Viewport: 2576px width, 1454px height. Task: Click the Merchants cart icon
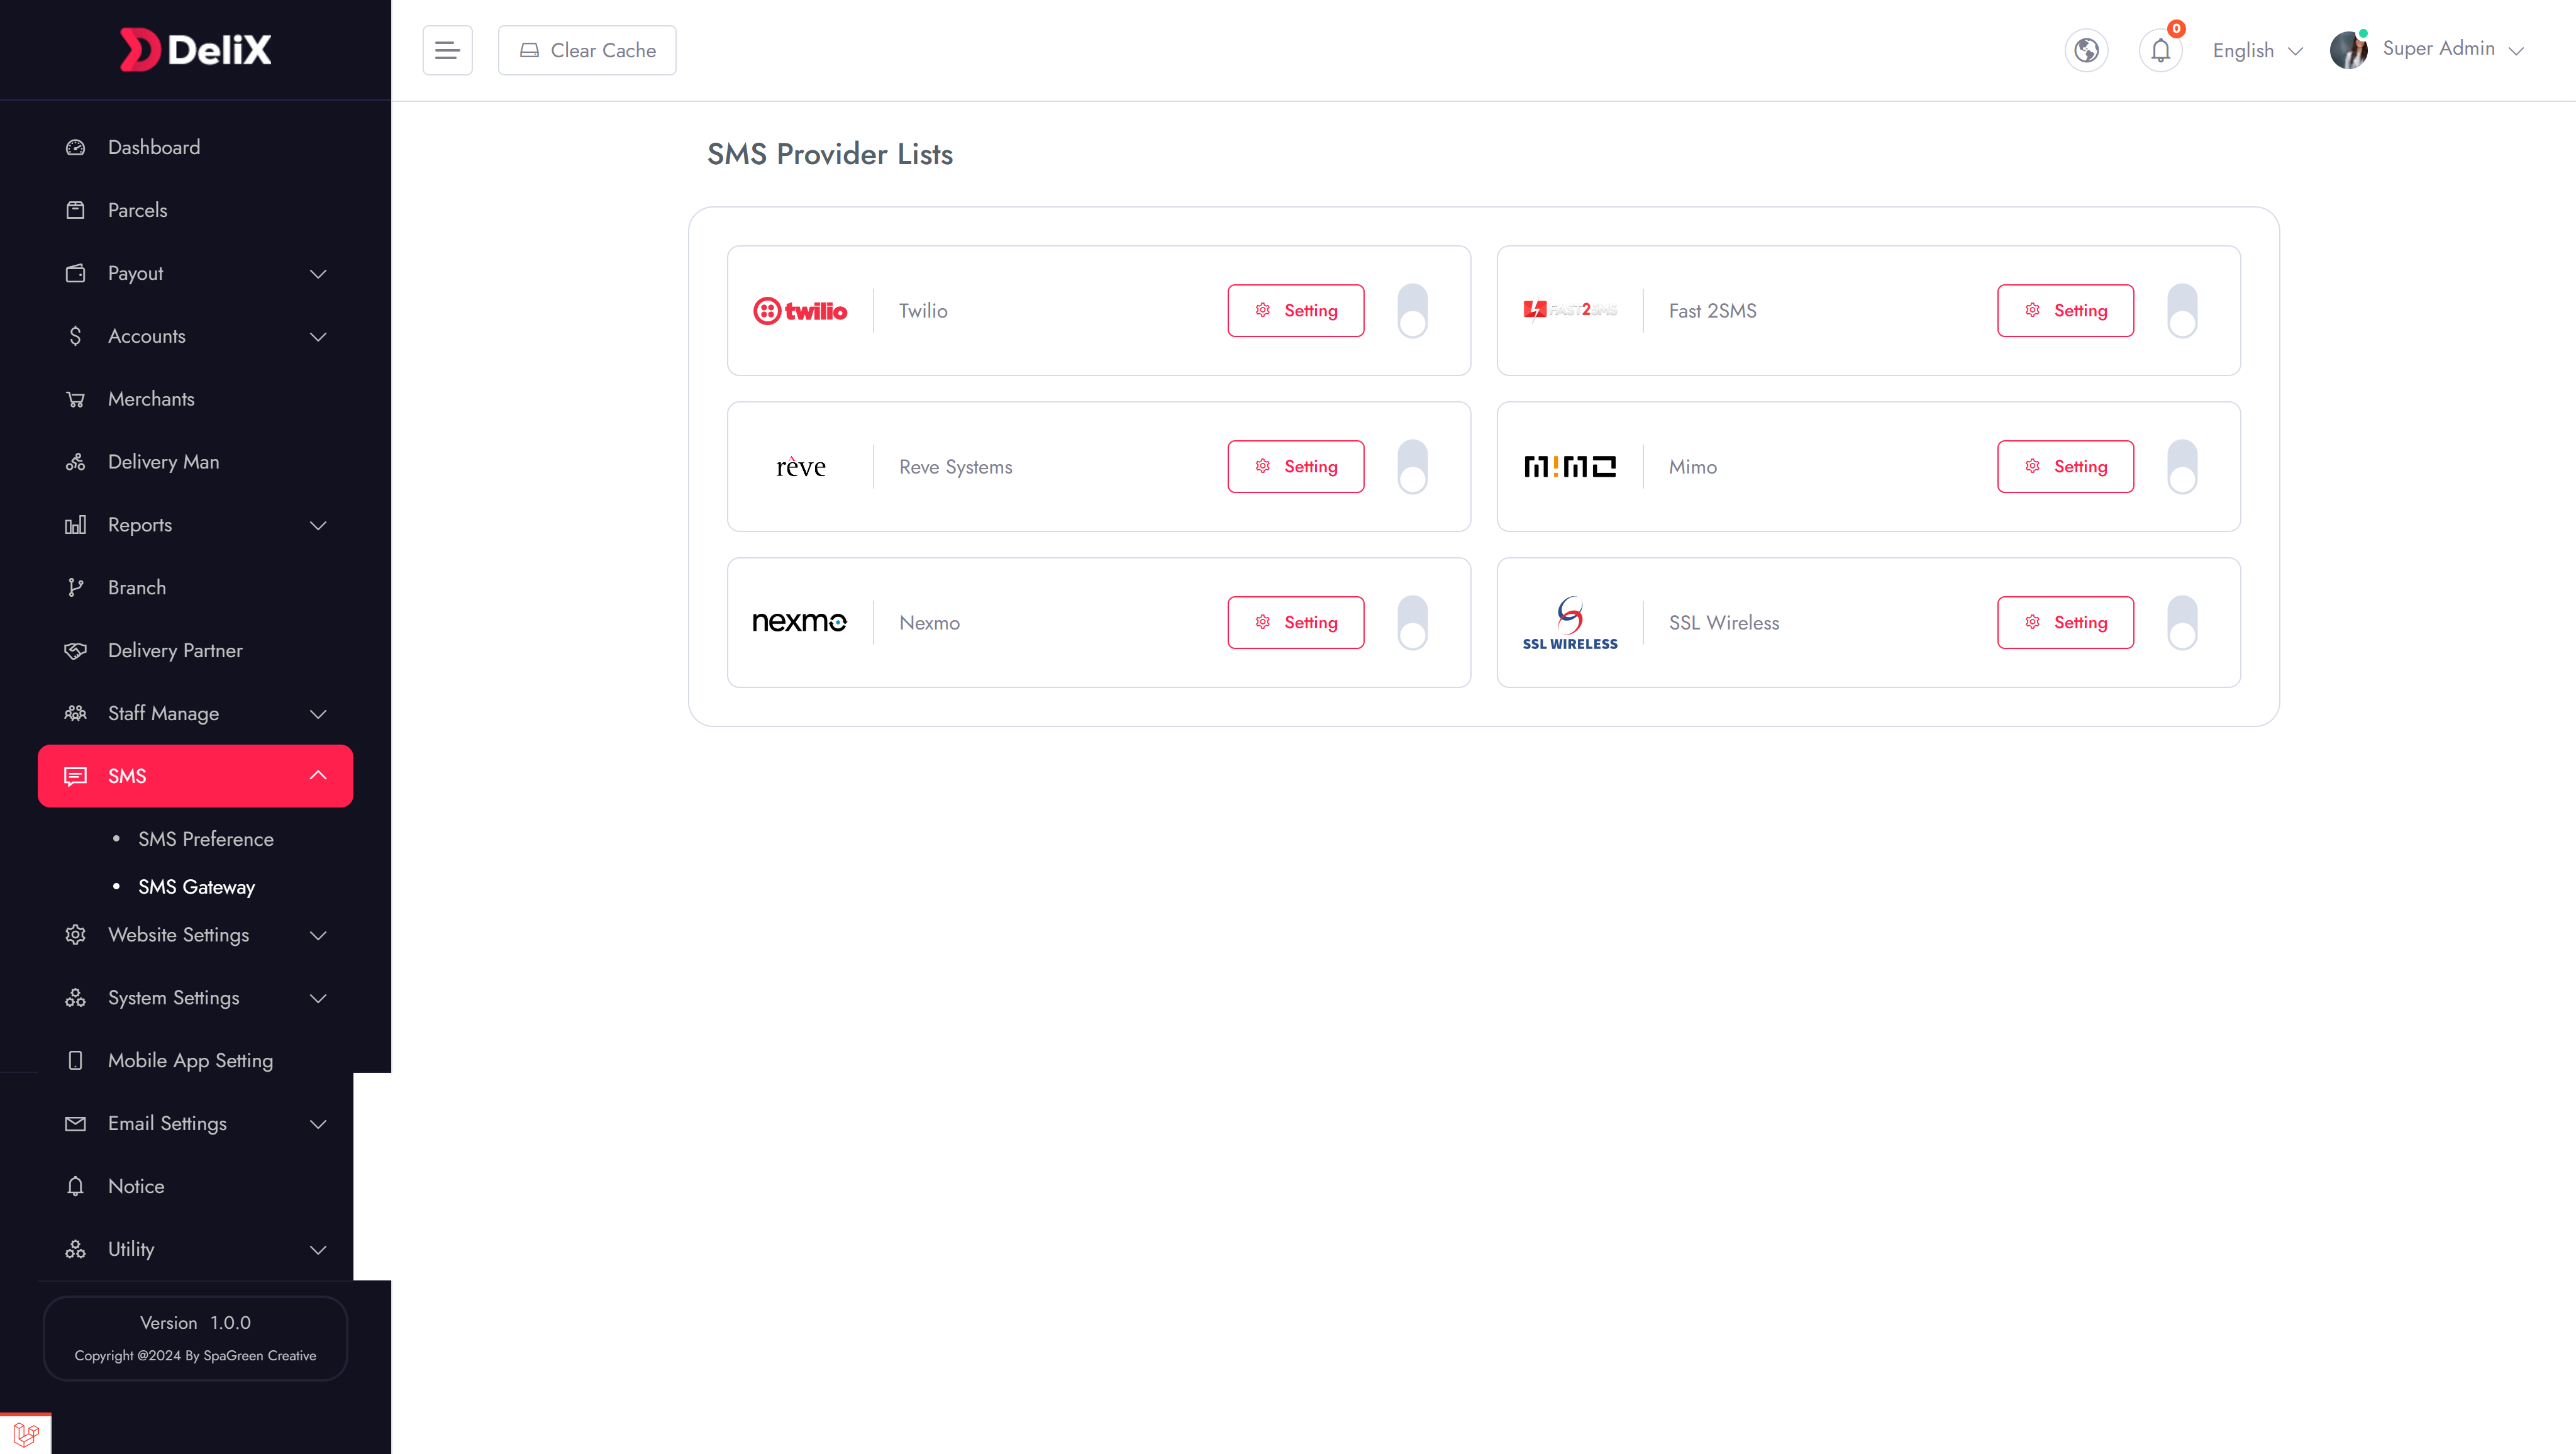tap(75, 399)
